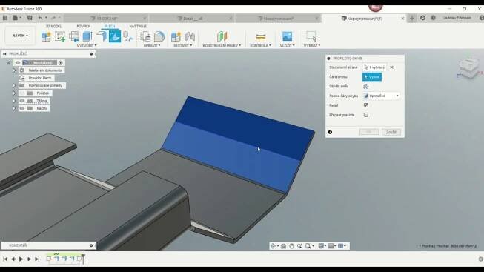The height and width of the screenshot is (272, 484).
Task: Toggle the checked checkbox in bend dialog
Action: pyautogui.click(x=365, y=105)
